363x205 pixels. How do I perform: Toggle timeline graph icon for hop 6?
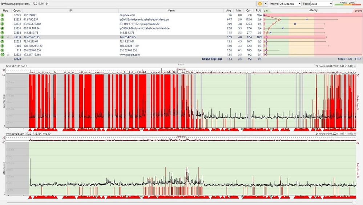pyautogui.click(x=8, y=37)
